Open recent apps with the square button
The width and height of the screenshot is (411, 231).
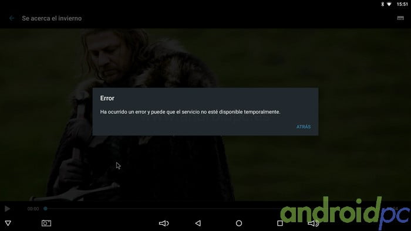click(280, 223)
